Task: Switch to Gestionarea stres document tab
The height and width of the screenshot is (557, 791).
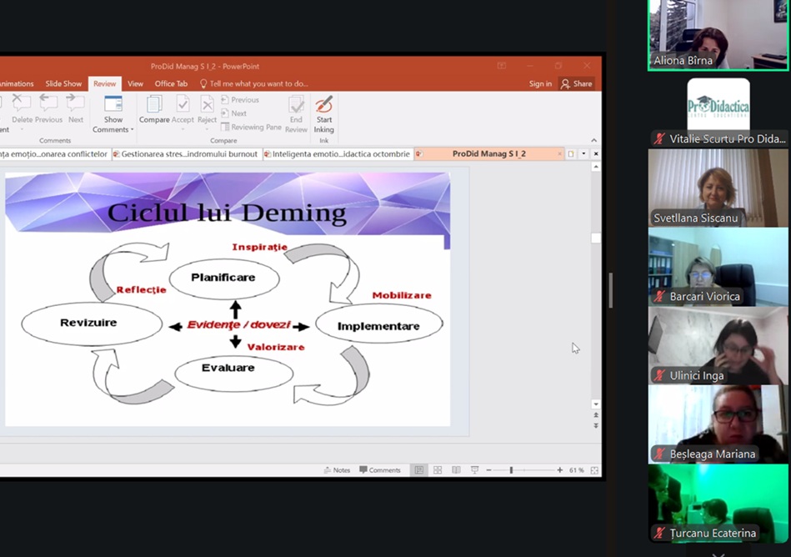Action: [186, 154]
